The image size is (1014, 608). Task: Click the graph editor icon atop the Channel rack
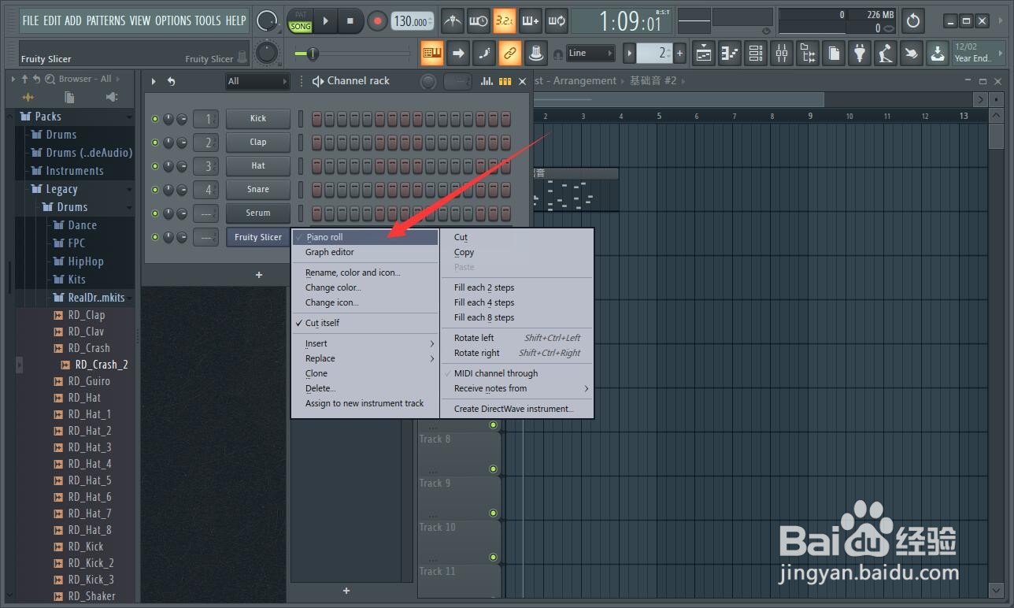[487, 81]
